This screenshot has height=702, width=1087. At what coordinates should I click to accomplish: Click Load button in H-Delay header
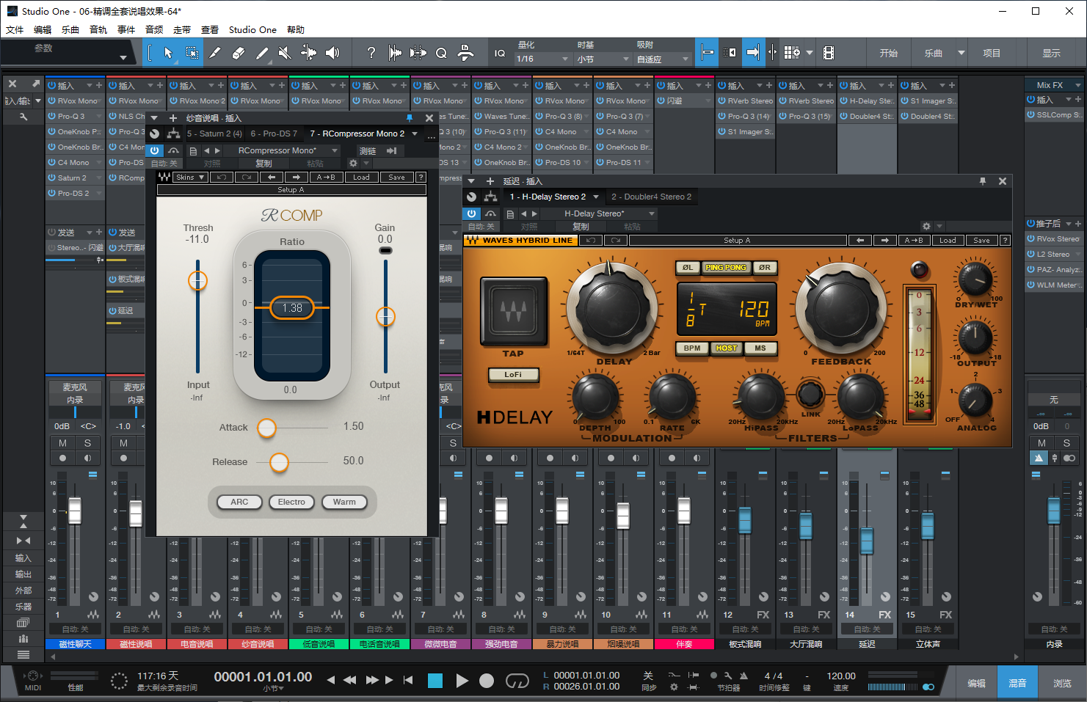(x=948, y=241)
